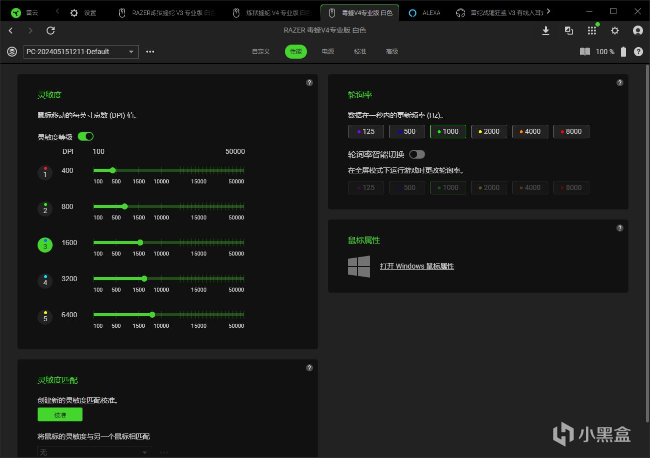Select the highlighted DPI stage 3 circle
Viewport: 650px width, 458px height.
point(45,245)
